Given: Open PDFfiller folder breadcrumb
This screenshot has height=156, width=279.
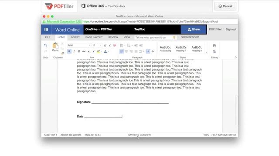Looking at the screenshot, I should pos(106,29).
